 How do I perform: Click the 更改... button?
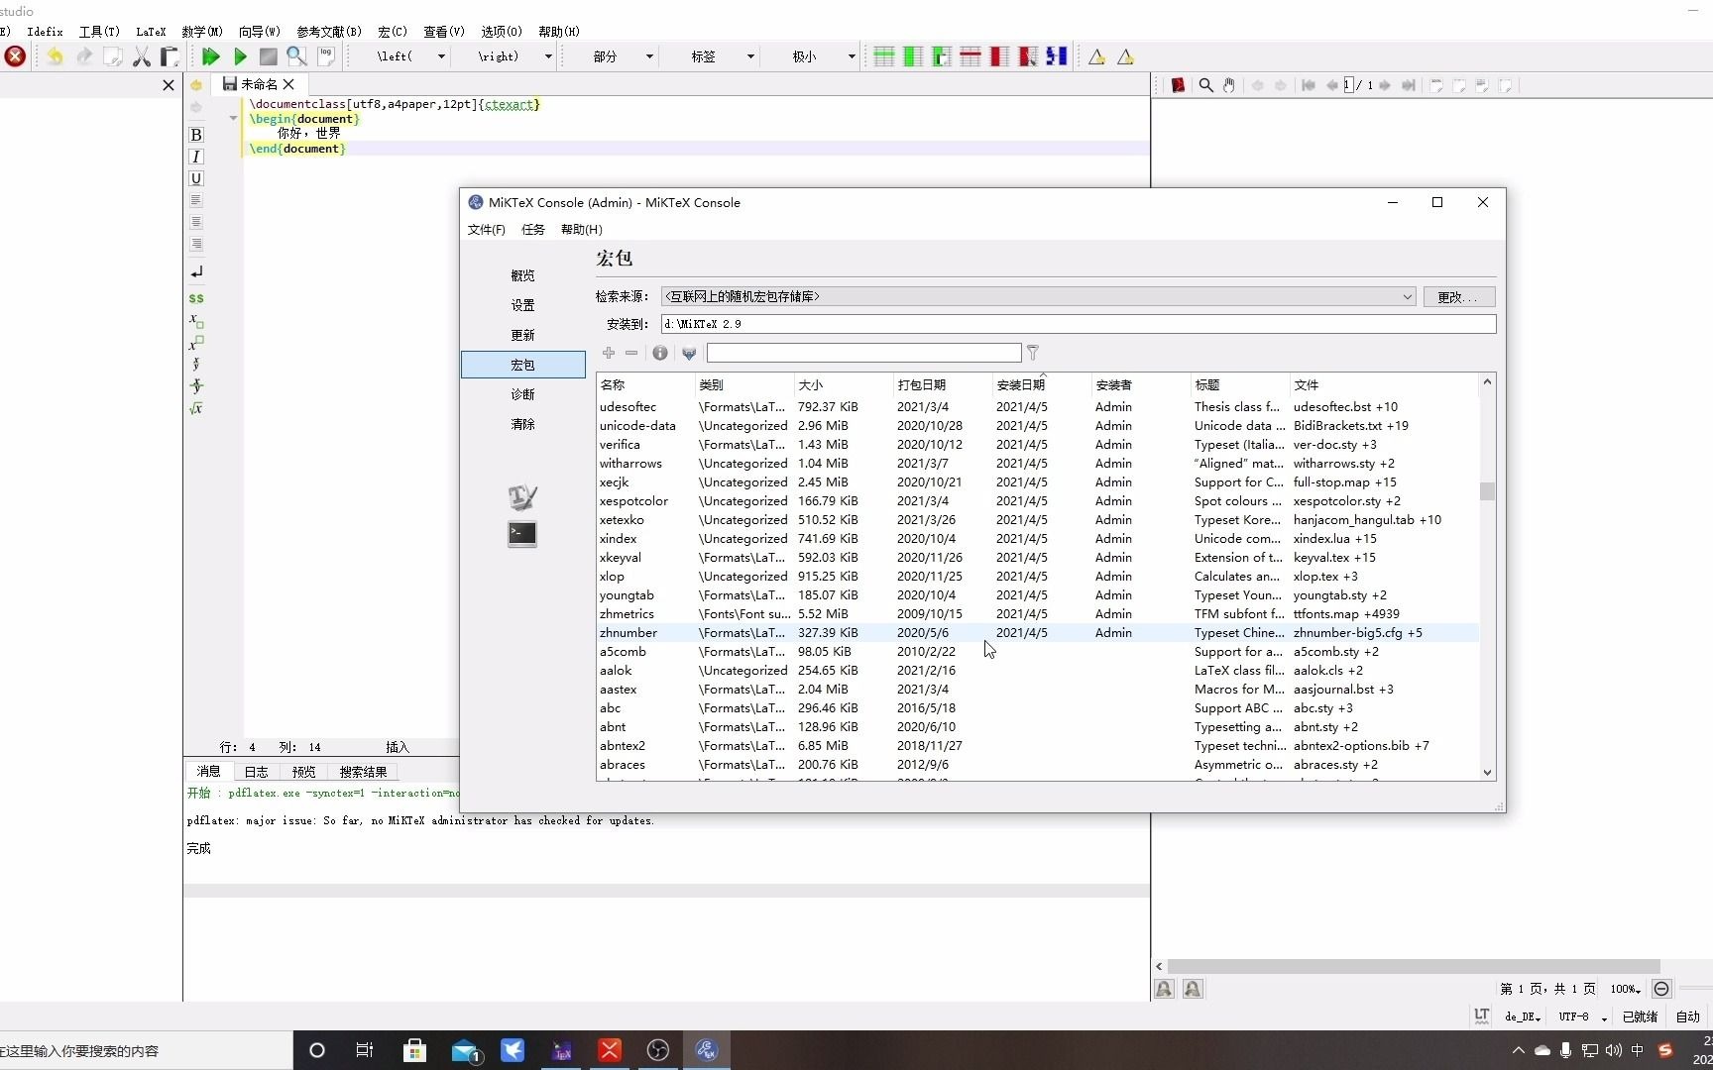tap(1458, 296)
